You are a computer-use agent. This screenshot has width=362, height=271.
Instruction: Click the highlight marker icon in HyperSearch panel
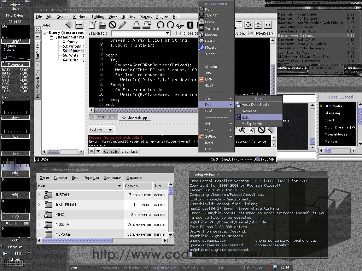tap(69, 25)
